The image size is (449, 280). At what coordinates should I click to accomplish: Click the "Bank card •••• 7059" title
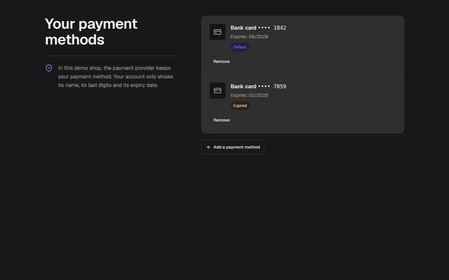[x=258, y=86]
